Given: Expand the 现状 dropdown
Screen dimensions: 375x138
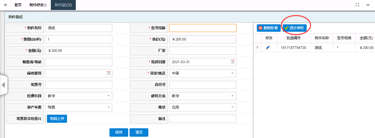Looking at the screenshot, I should coord(233,107).
